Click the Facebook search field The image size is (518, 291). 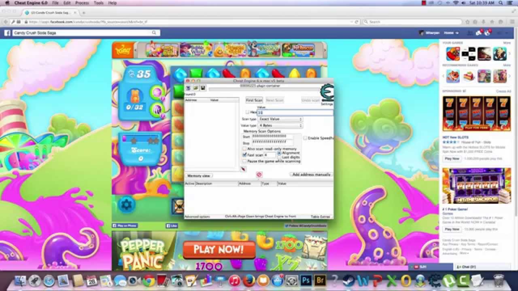click(x=86, y=33)
